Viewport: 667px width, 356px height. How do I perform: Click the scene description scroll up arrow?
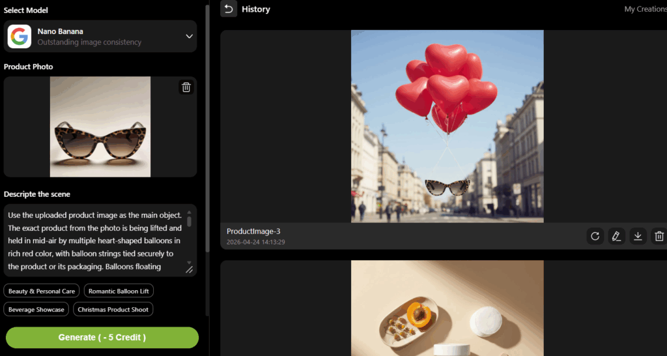(190, 212)
